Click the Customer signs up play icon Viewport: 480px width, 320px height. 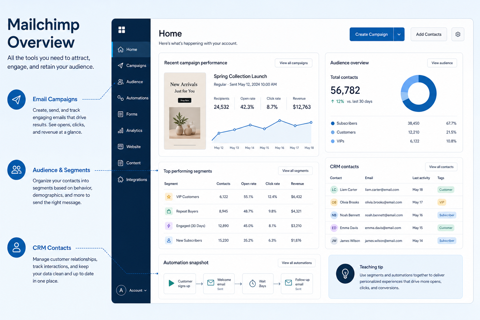click(x=171, y=283)
